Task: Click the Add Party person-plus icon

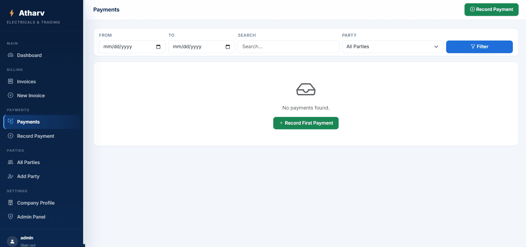Action: click(x=10, y=176)
